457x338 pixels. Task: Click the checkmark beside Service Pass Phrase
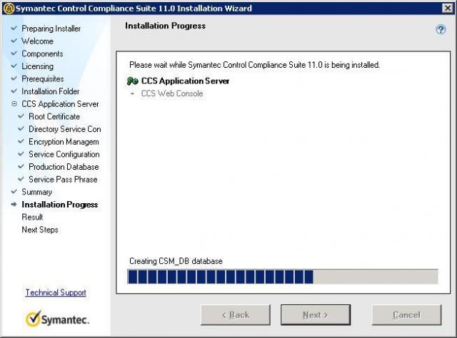point(21,179)
